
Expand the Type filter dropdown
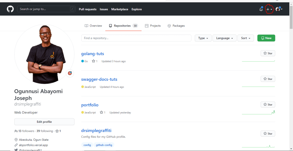point(203,38)
